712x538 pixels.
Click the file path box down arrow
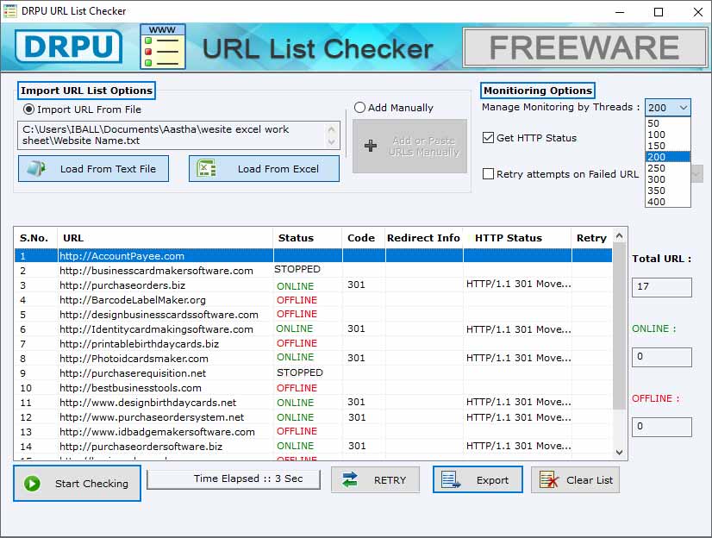point(332,142)
